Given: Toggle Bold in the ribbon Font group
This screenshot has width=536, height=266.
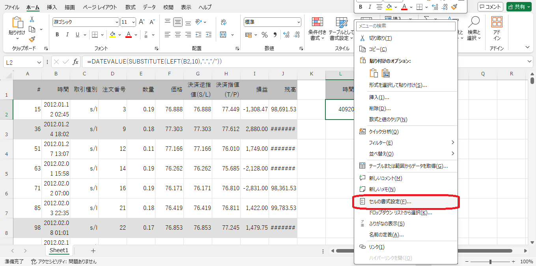Looking at the screenshot, I should click(x=57, y=35).
